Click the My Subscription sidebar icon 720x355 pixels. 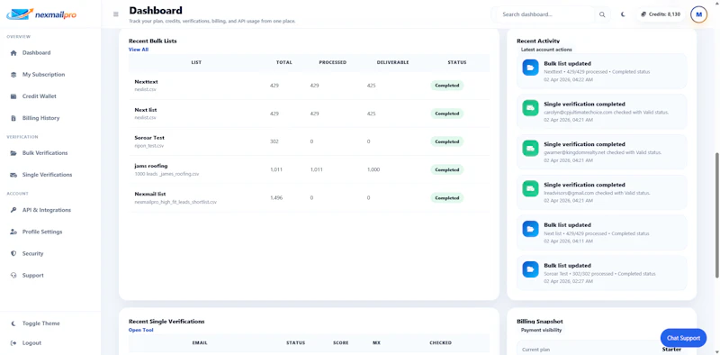pos(13,75)
